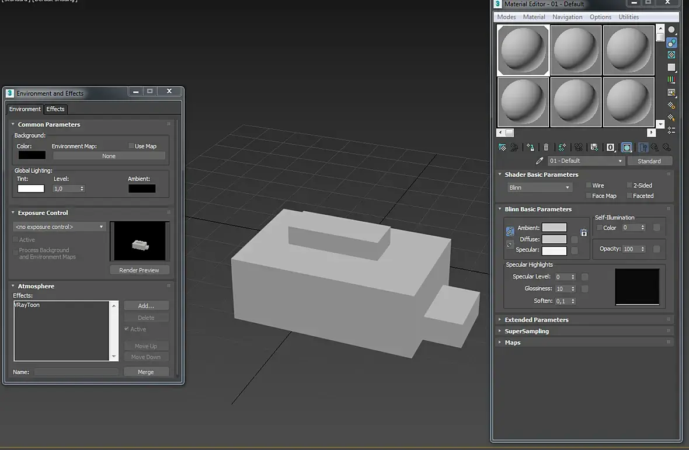689x450 pixels.
Task: Enable the Wire checkbox
Action: [589, 186]
